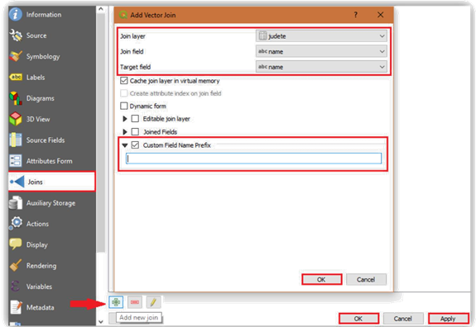Open the Labels tab
This screenshot has width=476, height=327.
click(51, 78)
